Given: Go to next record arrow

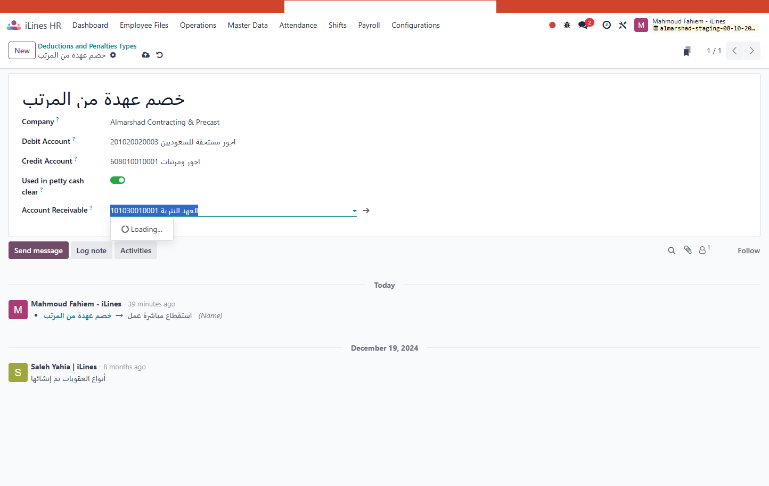Looking at the screenshot, I should [752, 51].
